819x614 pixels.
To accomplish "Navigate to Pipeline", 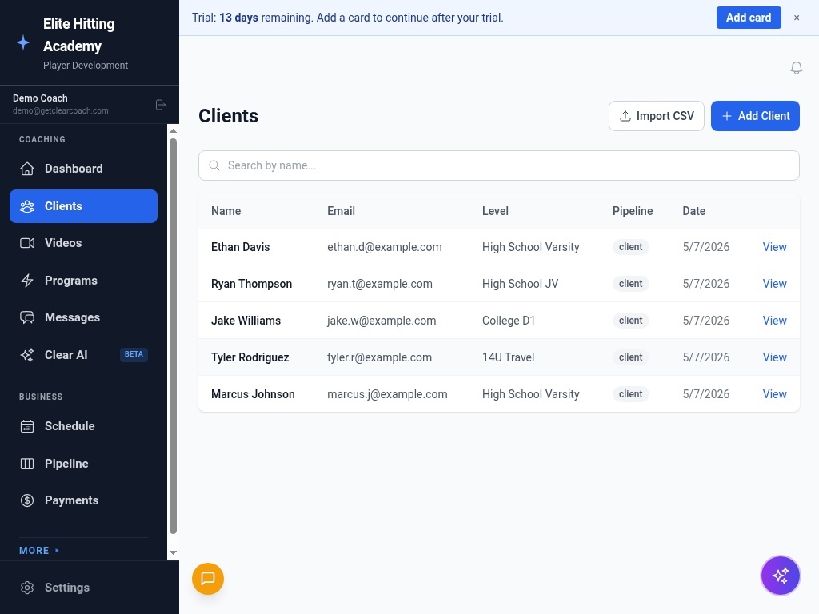I will 83,464.
